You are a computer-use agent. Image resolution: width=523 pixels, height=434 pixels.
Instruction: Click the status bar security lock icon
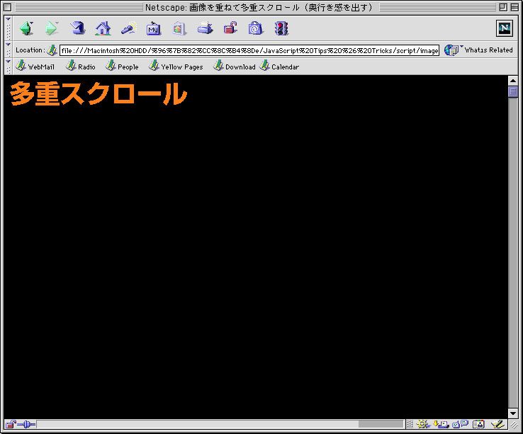coord(11,424)
